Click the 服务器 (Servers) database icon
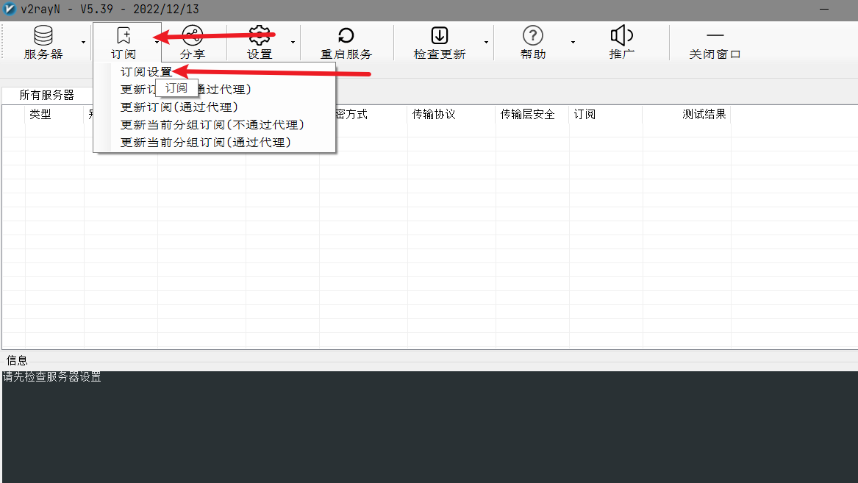858x483 pixels. pos(43,35)
